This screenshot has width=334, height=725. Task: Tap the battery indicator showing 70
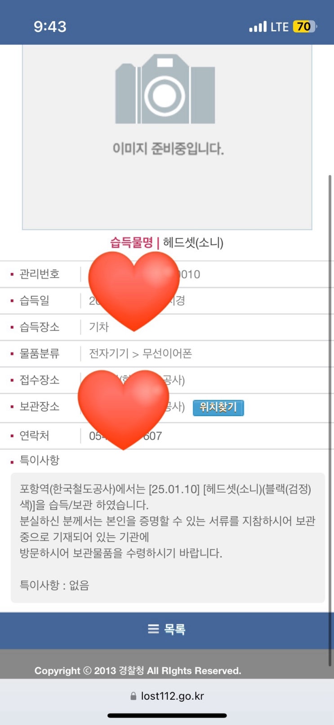pos(304,27)
